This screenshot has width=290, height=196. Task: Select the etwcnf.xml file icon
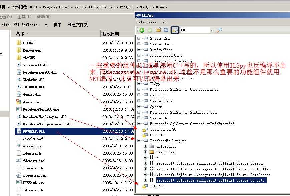(x=19, y=146)
